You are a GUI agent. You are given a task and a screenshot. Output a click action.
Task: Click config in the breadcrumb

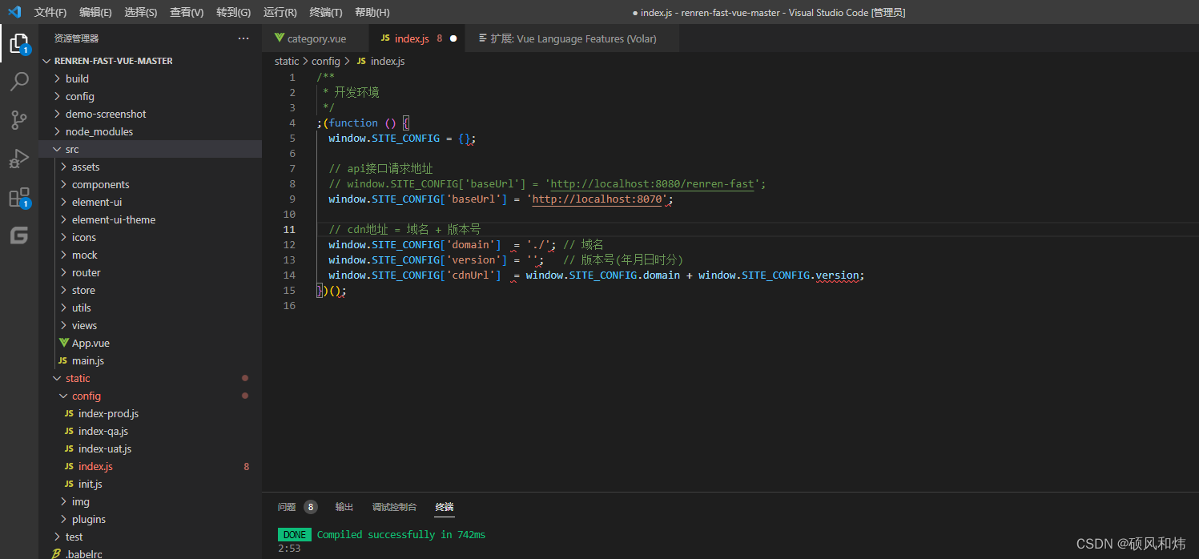tap(326, 61)
